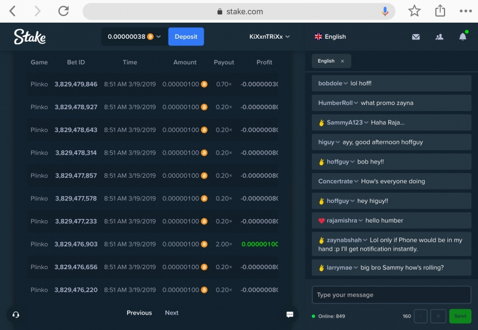Expand bobdole user menu in chat
The image size is (478, 330).
click(x=345, y=84)
